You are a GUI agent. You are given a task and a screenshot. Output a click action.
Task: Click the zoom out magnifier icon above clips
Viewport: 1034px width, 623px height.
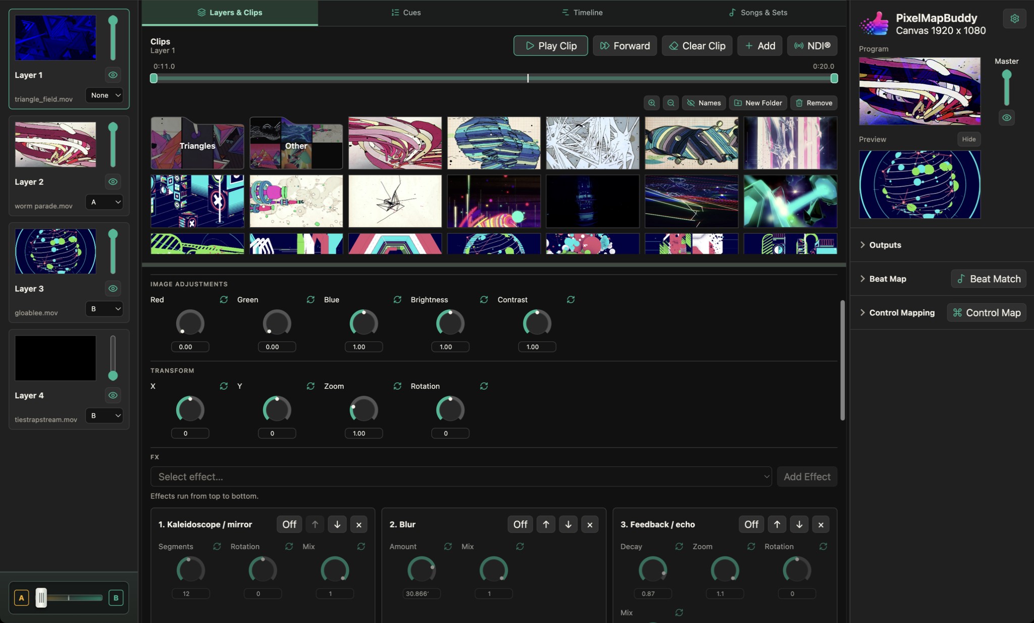coord(670,103)
